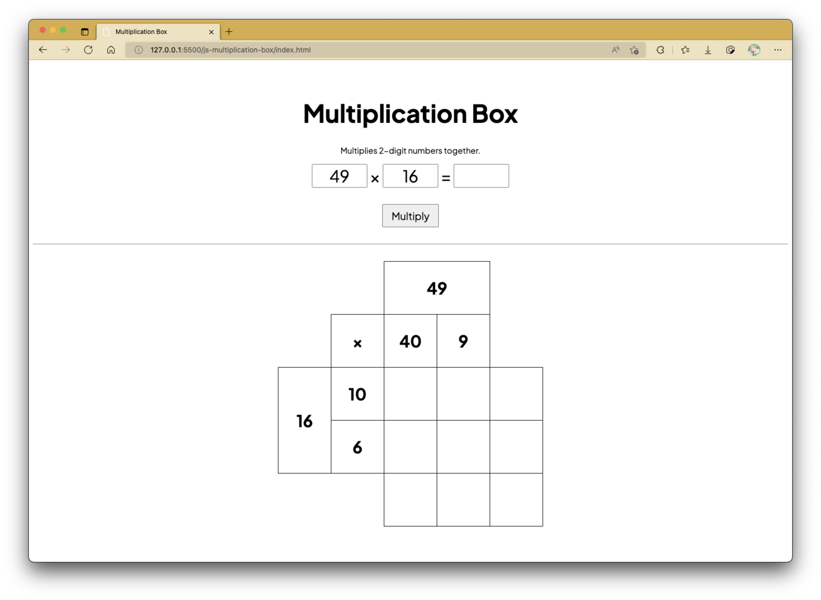Select the input field containing 49
The height and width of the screenshot is (600, 821).
[x=340, y=176]
